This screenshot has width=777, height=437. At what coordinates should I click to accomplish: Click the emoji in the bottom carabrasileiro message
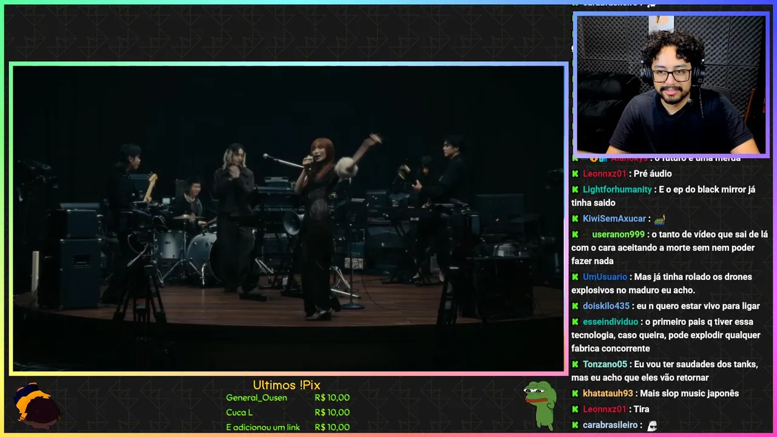[x=652, y=425]
